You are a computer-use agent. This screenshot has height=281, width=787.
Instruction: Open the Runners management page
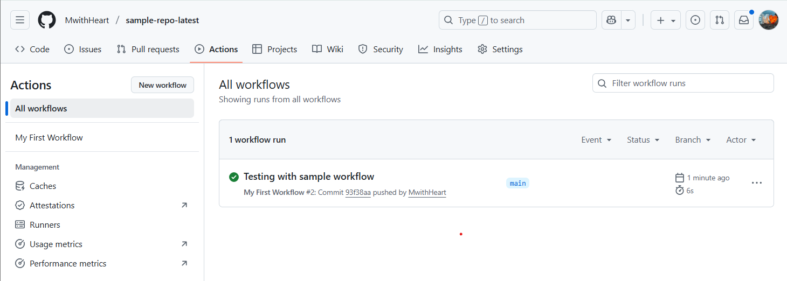point(45,225)
